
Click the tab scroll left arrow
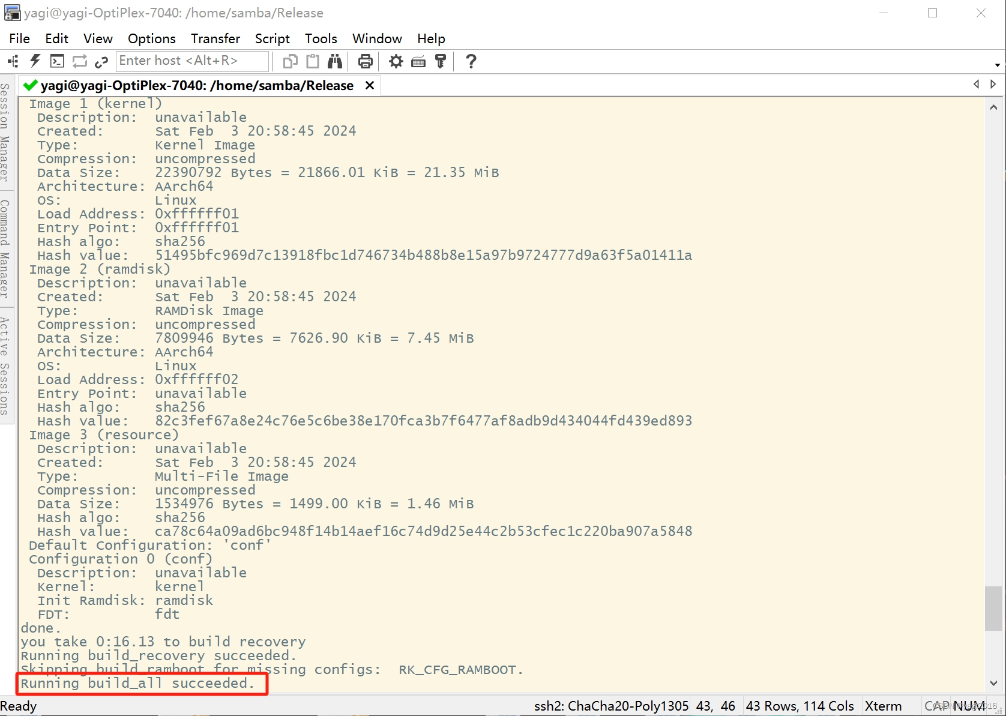point(977,85)
